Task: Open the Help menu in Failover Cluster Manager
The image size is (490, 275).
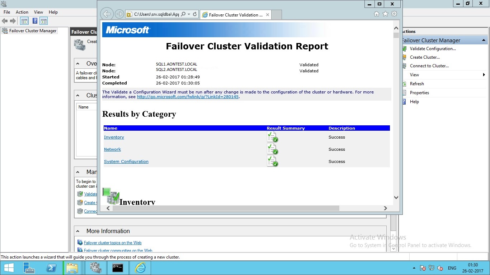Action: pyautogui.click(x=53, y=12)
